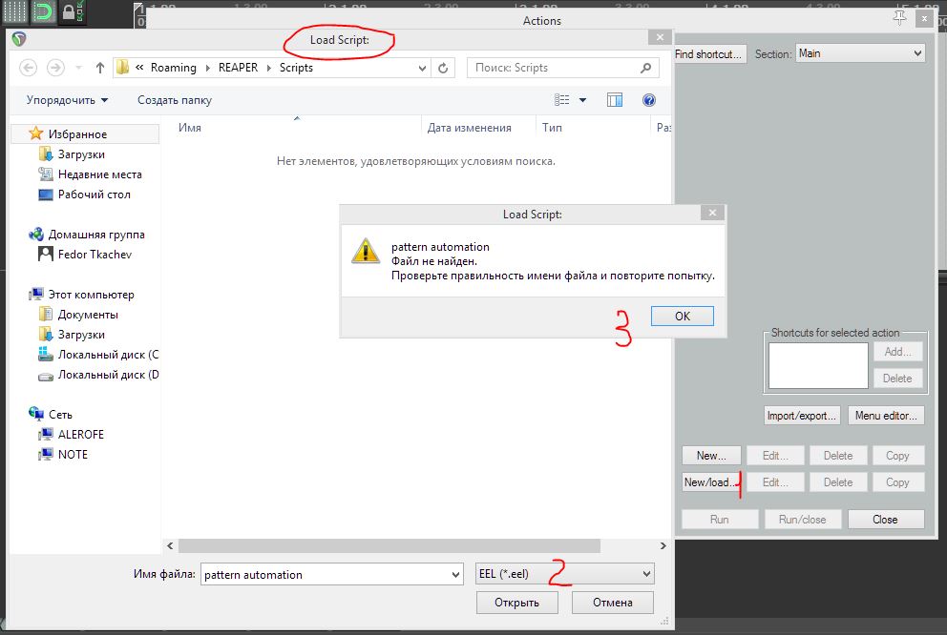Pin the Actions window
Viewport: 947px width, 635px height.
click(899, 19)
